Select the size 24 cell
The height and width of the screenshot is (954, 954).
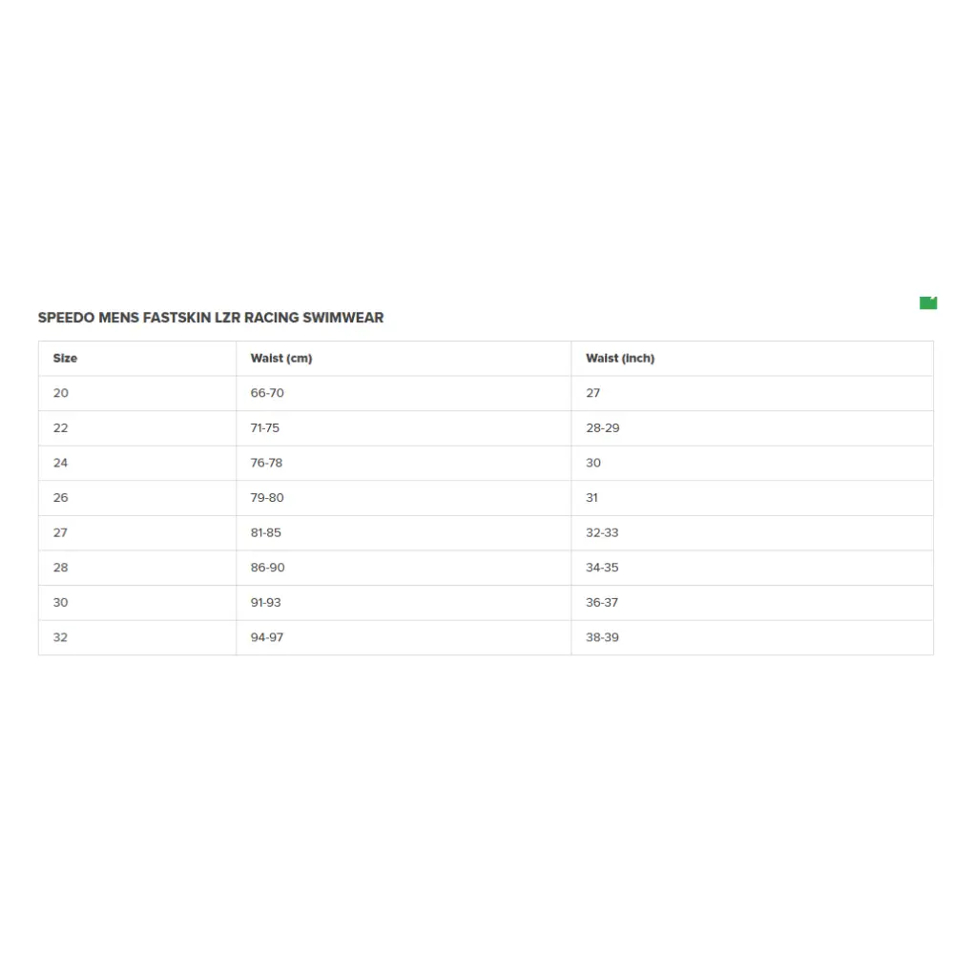(61, 463)
